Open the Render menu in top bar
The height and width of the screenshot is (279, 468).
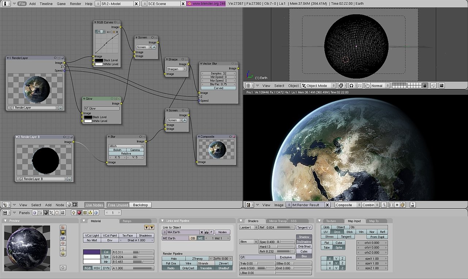pos(75,4)
